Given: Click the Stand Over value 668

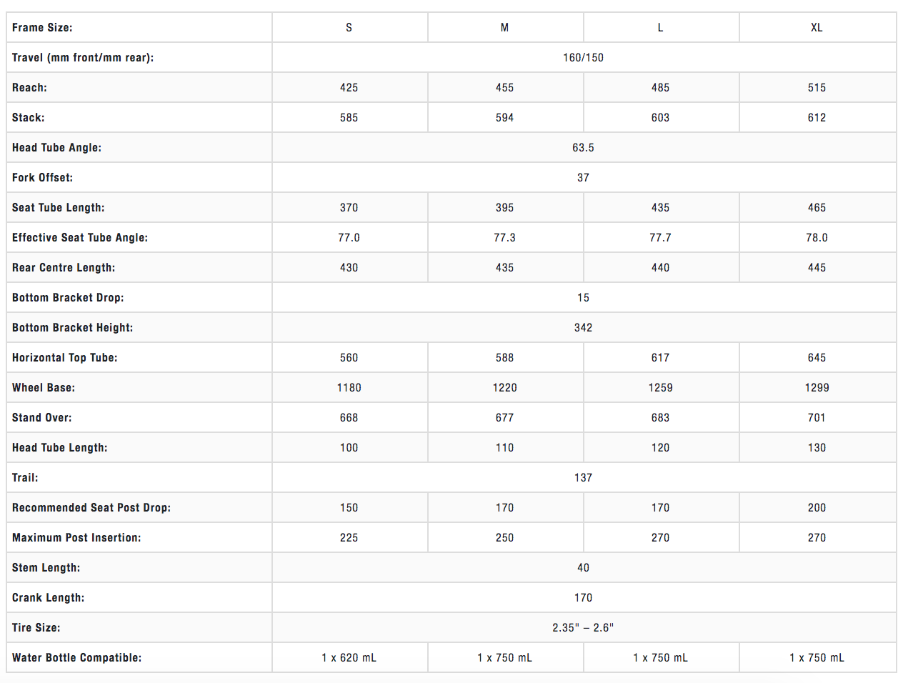Looking at the screenshot, I should coord(349,418).
